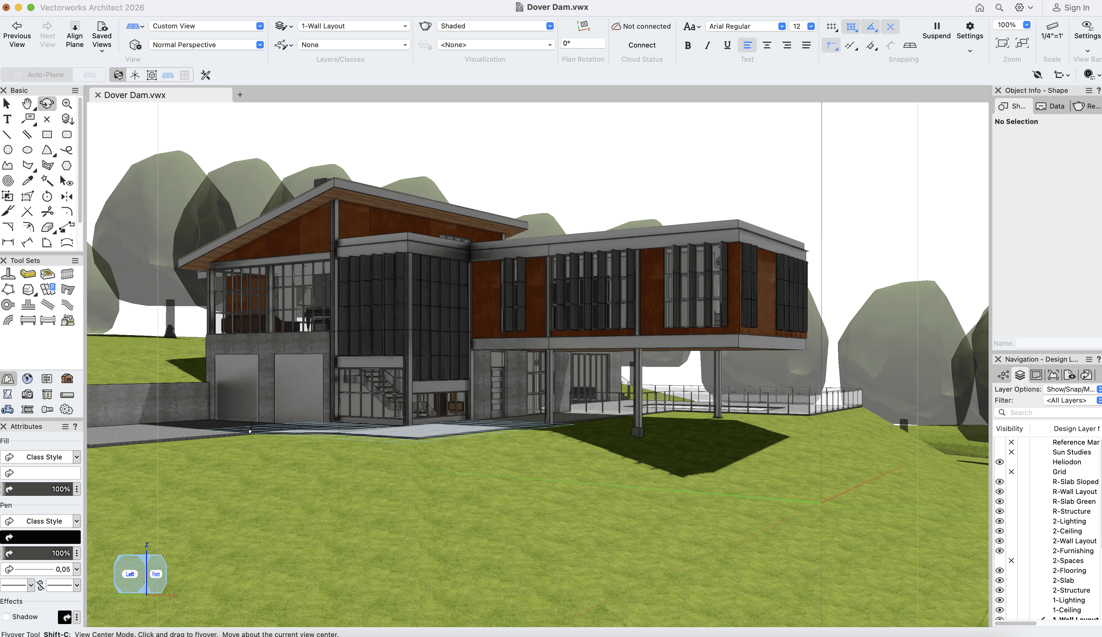Select the Rectangle tool

(x=47, y=134)
